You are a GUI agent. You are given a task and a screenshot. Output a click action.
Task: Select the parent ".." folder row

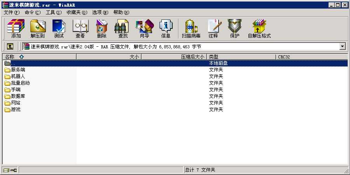click(x=175, y=63)
